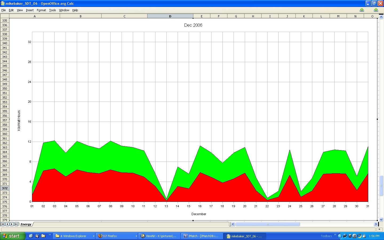The image size is (384, 240).
Task: Click the scroll down arrow of vertical scrollbar
Action: [x=381, y=219]
